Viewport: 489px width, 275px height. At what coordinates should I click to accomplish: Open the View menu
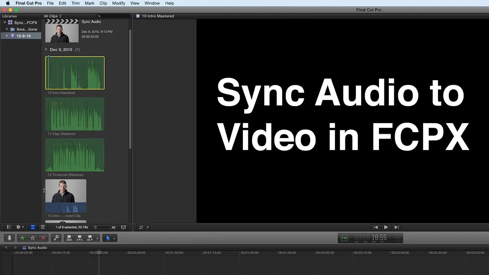[x=135, y=3]
